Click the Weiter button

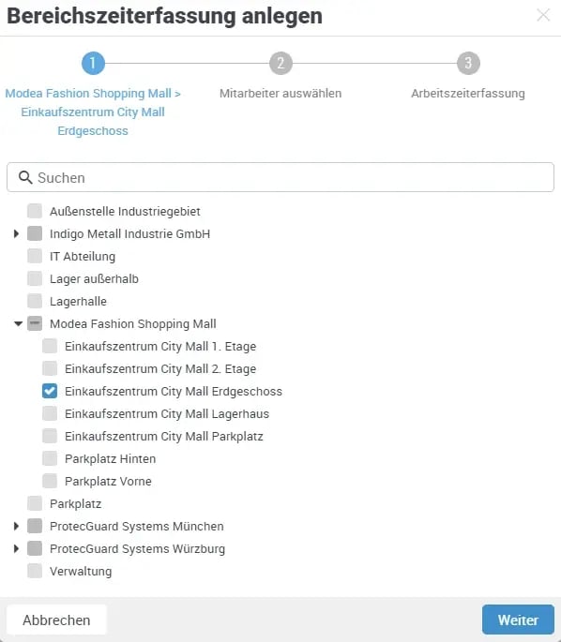point(518,620)
